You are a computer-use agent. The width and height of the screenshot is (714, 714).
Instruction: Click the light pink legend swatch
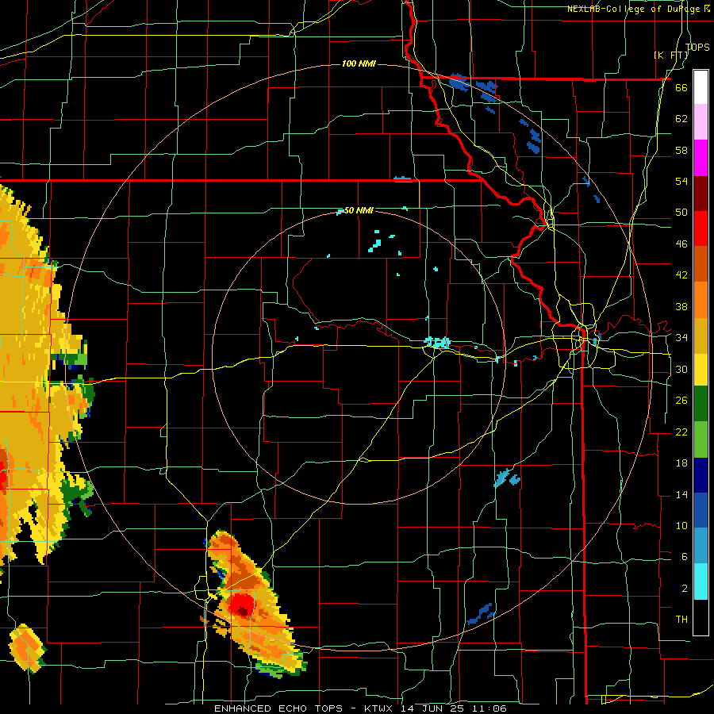pos(701,122)
